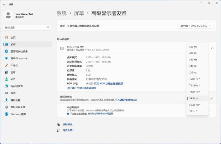Choose 72.19 Hz from the list

[x=197, y=85]
